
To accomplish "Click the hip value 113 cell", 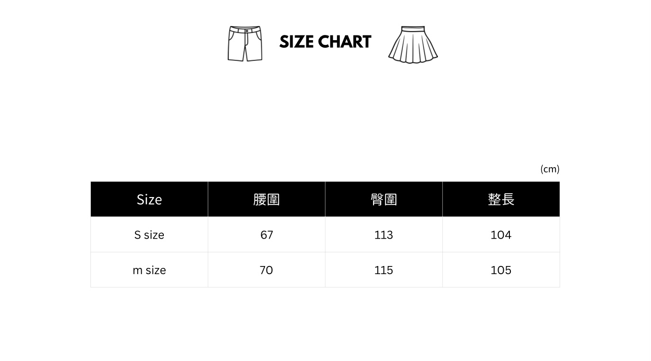I will click(383, 235).
